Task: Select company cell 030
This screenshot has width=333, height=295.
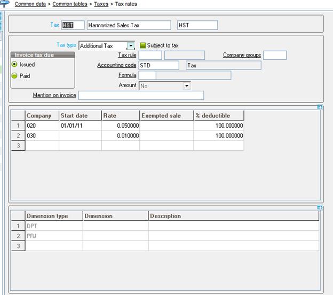Action: 42,136
